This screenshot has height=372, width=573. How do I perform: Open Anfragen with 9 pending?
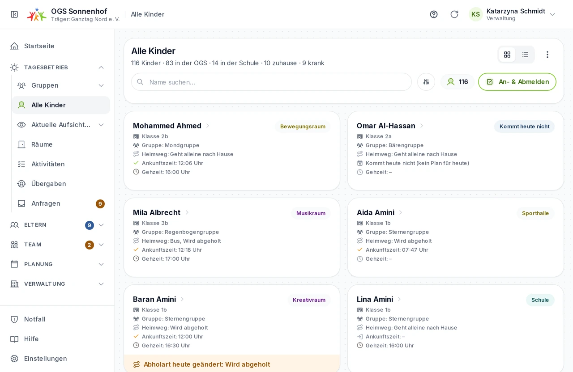tap(61, 203)
